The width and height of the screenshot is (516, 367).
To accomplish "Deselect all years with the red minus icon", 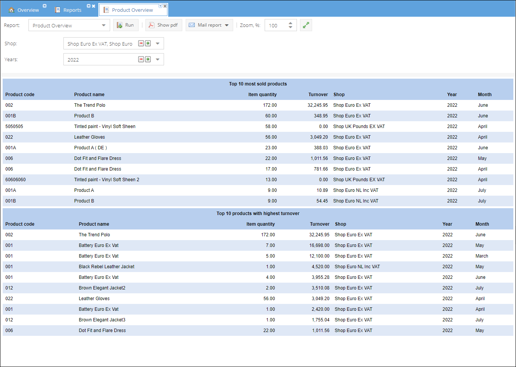I will pyautogui.click(x=141, y=59).
